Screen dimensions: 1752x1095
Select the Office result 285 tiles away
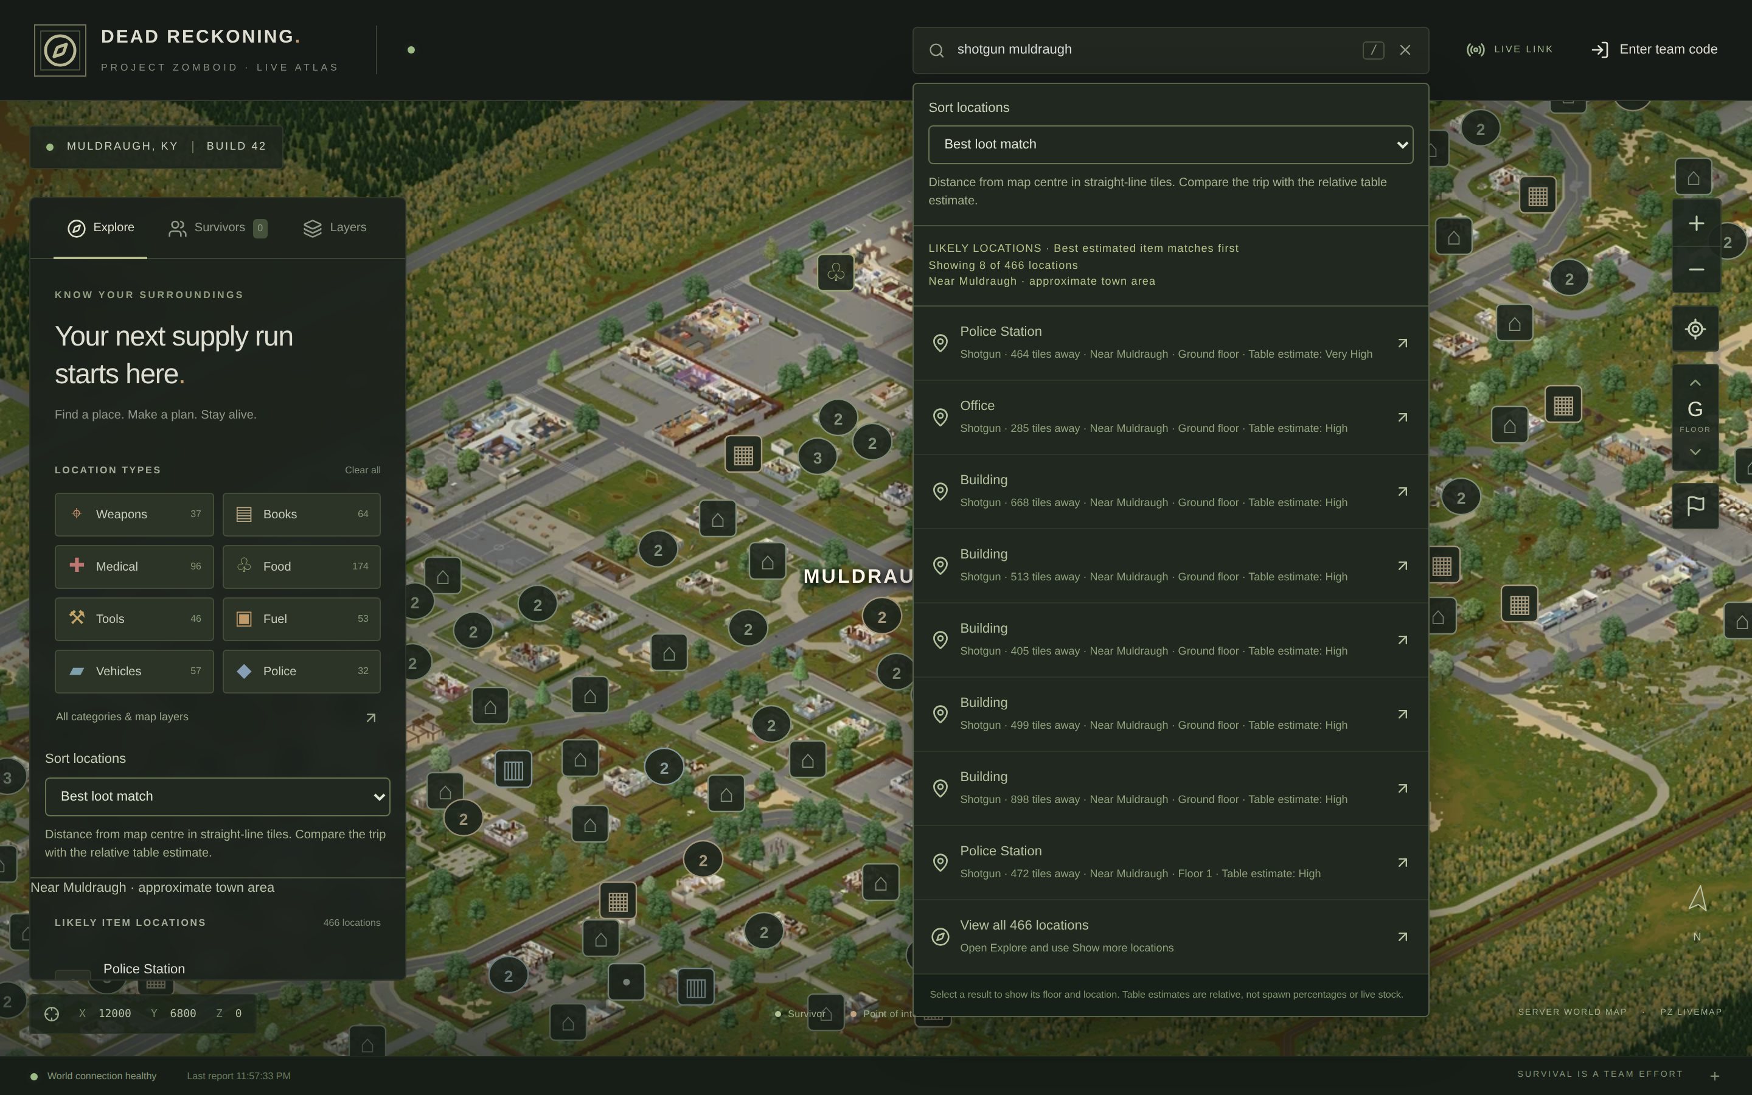click(x=1170, y=417)
